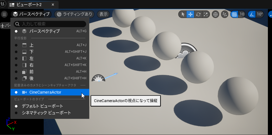Select パースペクティブ in the view list
This screenshot has width=272, height=135.
[x=50, y=31]
